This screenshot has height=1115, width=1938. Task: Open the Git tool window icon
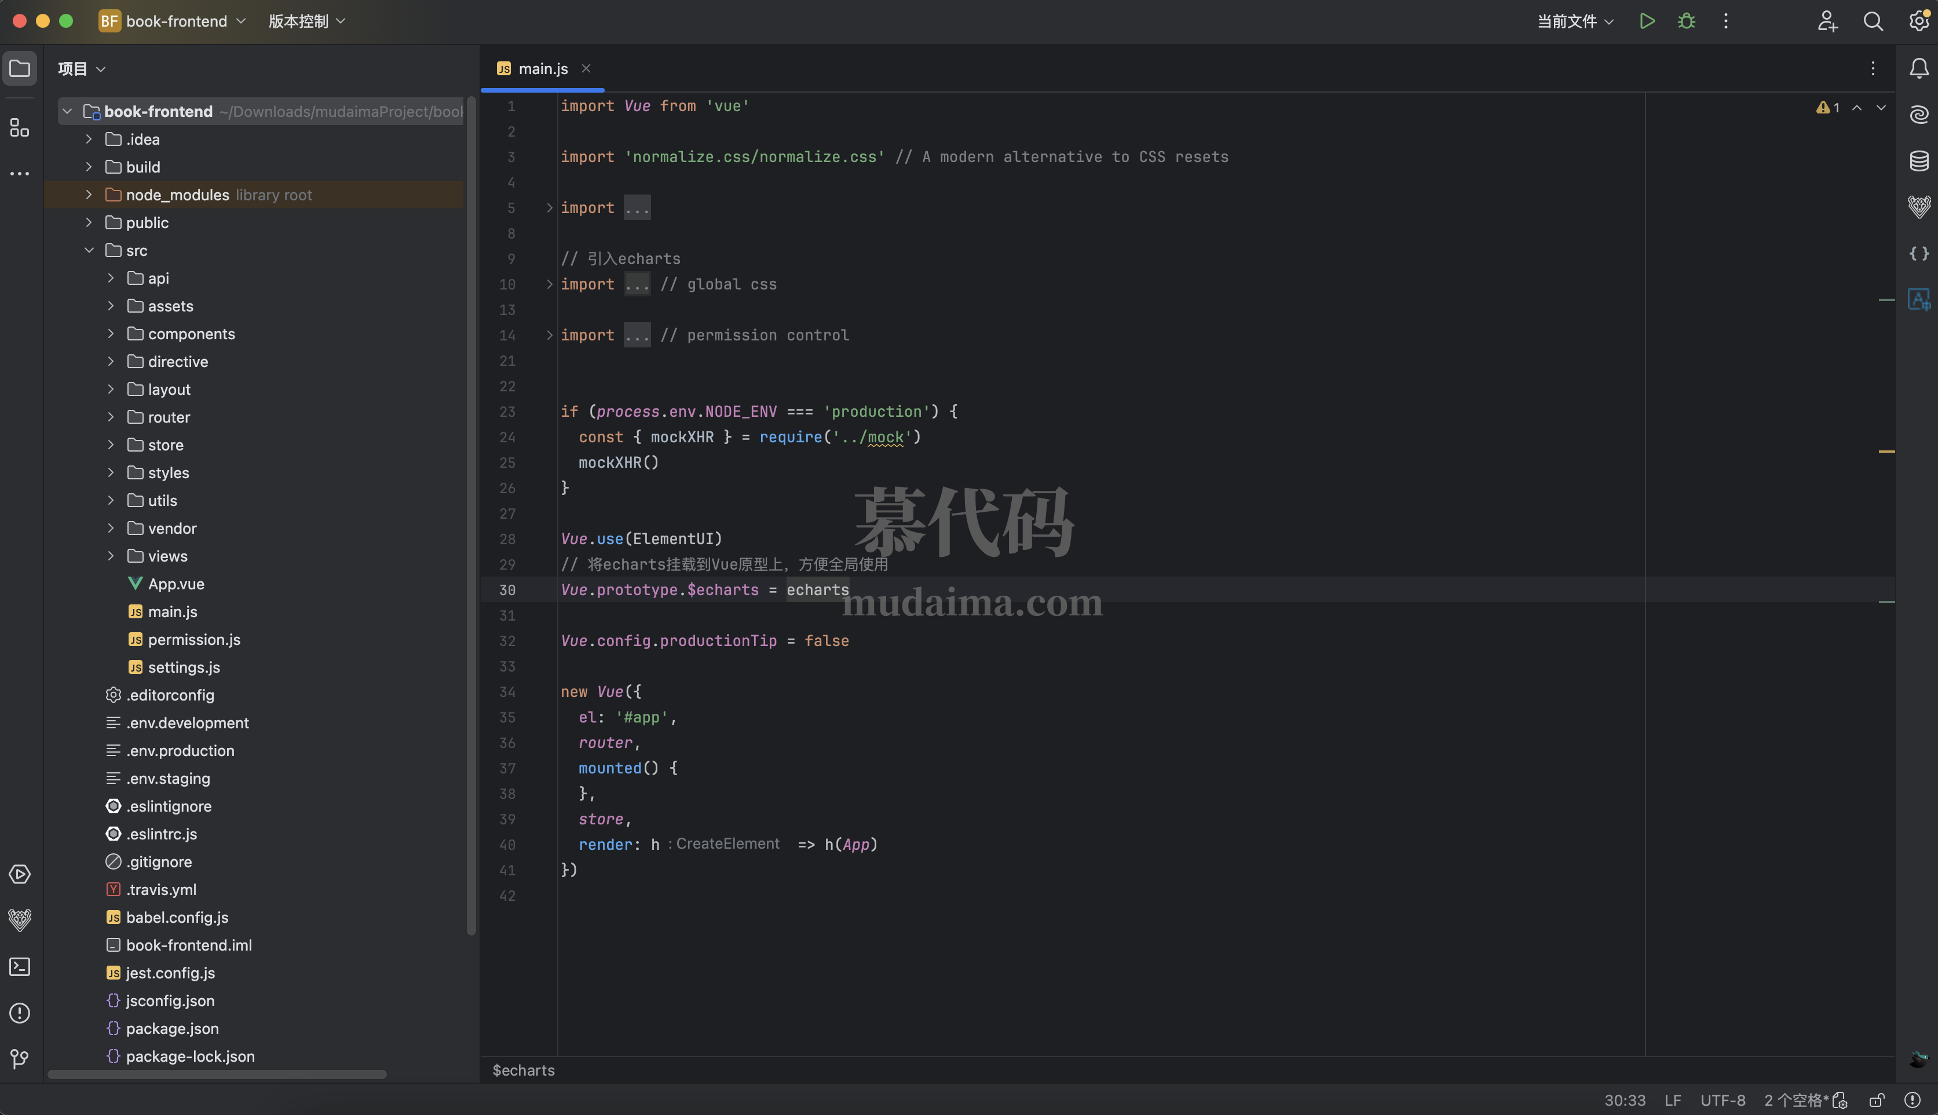[20, 1059]
